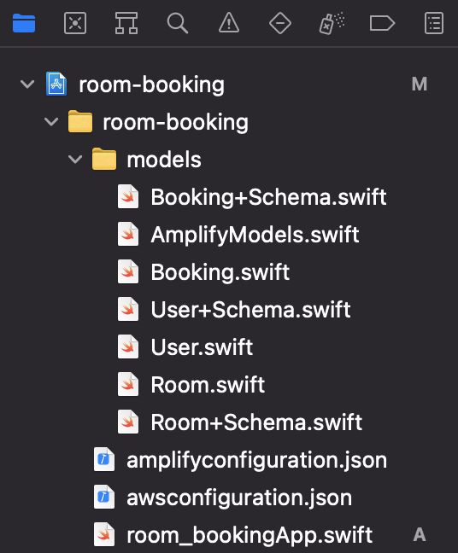Open the Find navigator magnifier icon
Screen dimensions: 458x553
click(x=177, y=23)
